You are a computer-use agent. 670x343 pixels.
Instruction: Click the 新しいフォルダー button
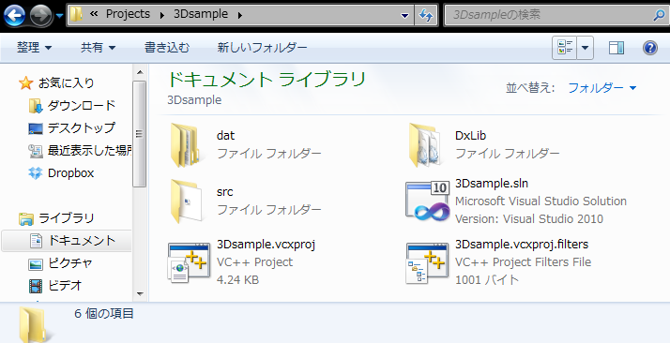[x=262, y=48]
